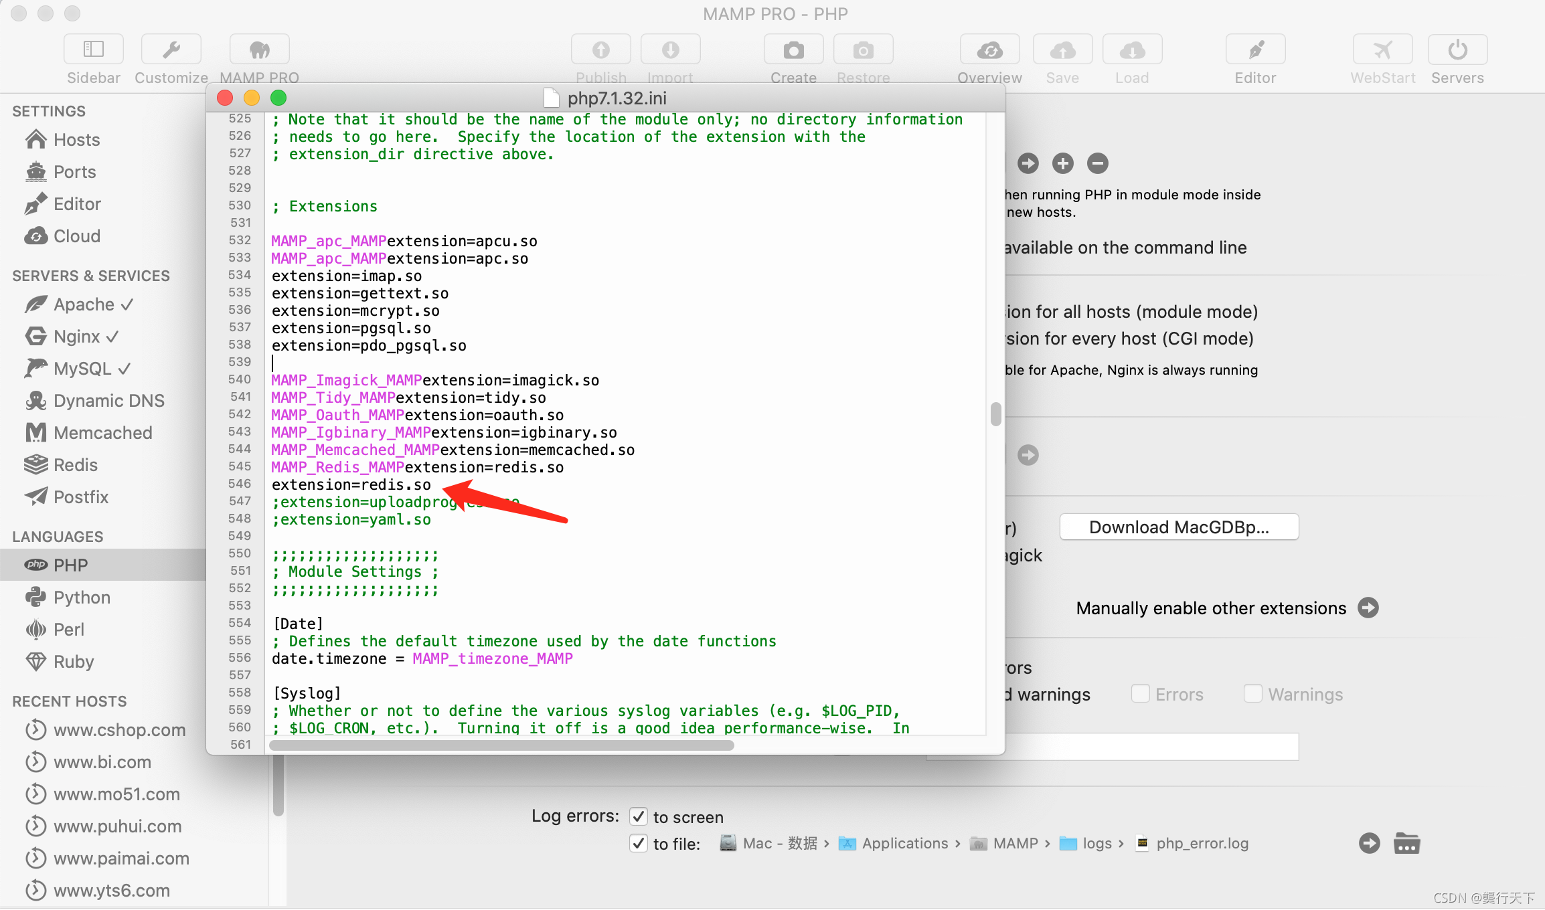This screenshot has height=910, width=1545.
Task: Expand 'Manually enable other extensions'
Action: click(x=1368, y=608)
